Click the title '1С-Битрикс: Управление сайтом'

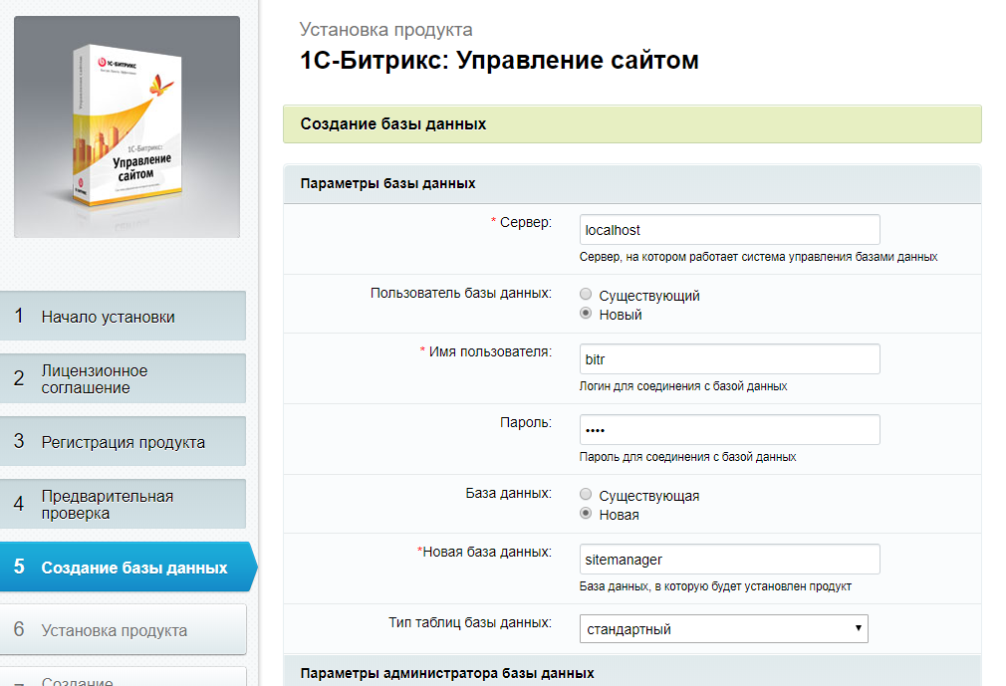[499, 61]
